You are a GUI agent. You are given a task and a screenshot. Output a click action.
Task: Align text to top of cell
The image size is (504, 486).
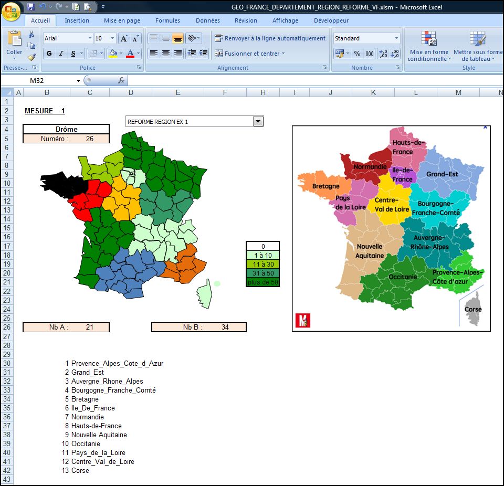(x=154, y=38)
